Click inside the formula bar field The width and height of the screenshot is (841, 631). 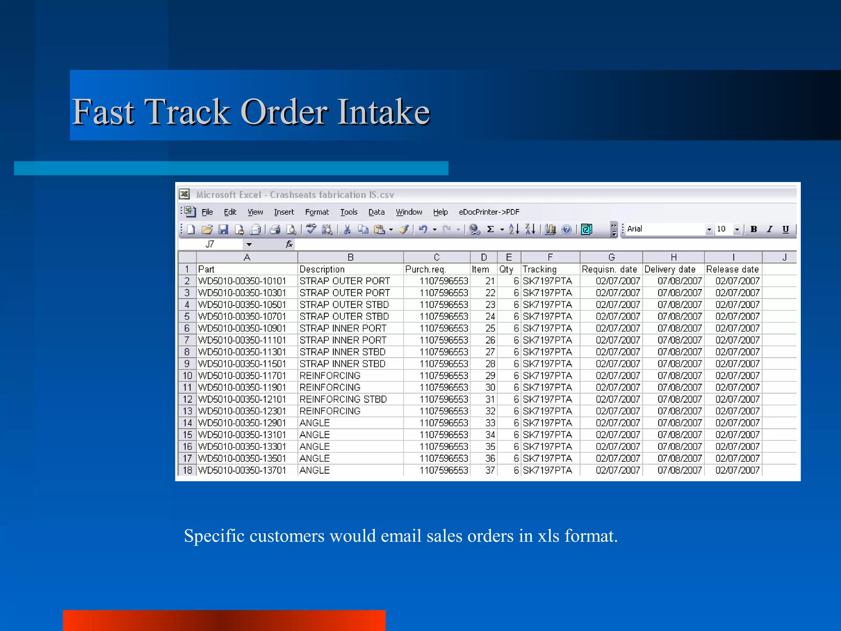pyautogui.click(x=545, y=244)
